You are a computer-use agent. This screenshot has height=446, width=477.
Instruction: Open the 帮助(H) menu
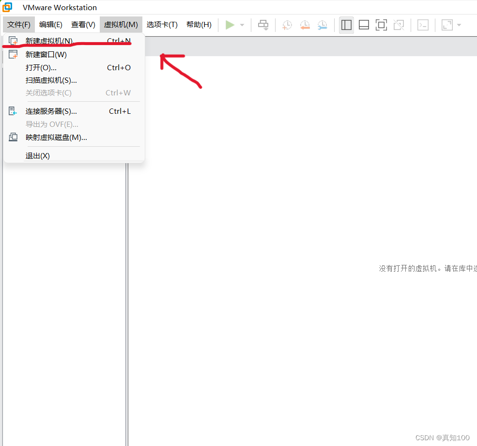(199, 24)
